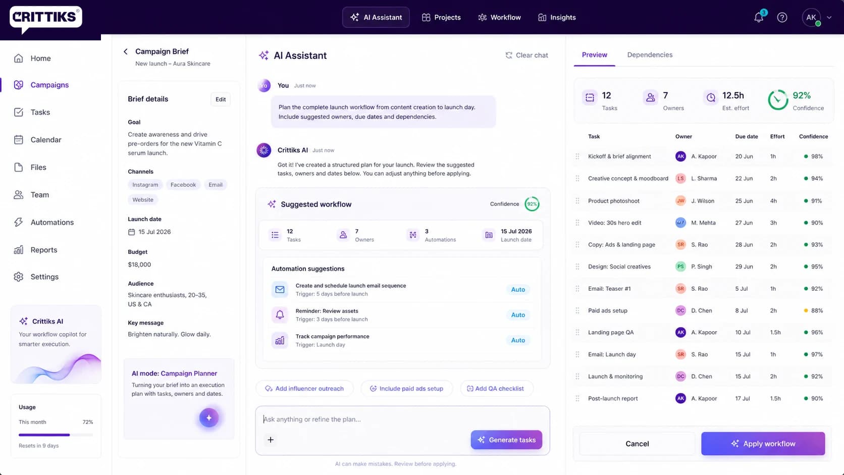Select the Preview tab
The width and height of the screenshot is (844, 475).
(x=595, y=55)
